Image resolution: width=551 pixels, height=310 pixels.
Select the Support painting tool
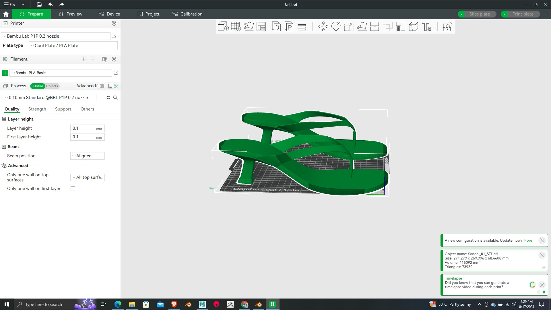click(400, 26)
